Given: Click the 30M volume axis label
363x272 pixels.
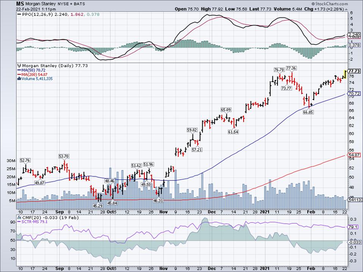Looking at the screenshot, I should click(11, 161).
